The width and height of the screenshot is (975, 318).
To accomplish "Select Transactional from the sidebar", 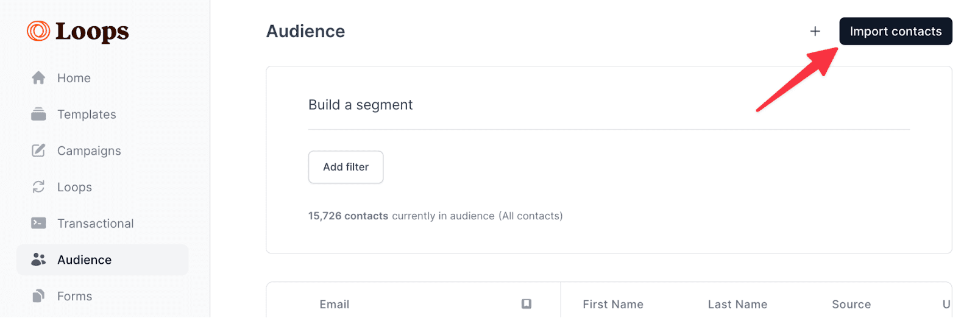I will [x=95, y=224].
